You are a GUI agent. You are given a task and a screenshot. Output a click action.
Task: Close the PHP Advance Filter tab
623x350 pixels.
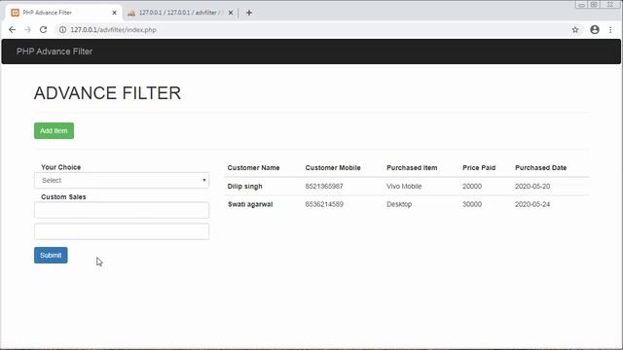(115, 13)
